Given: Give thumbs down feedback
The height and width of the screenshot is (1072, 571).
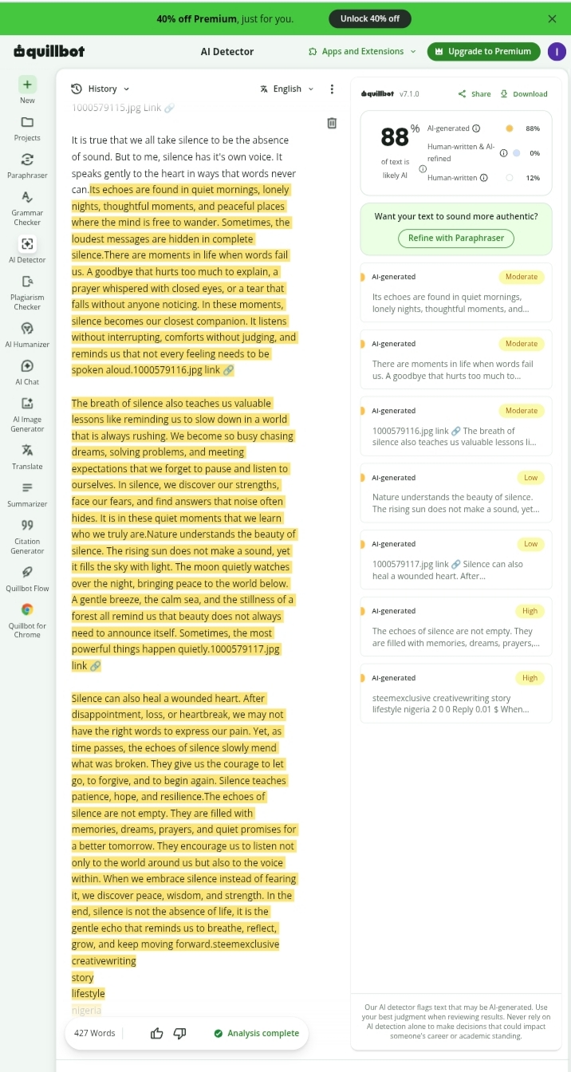Looking at the screenshot, I should pos(179,1033).
